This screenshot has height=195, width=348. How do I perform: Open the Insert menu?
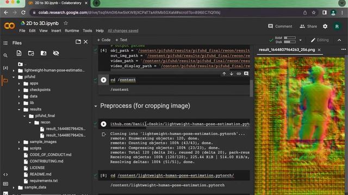(x=56, y=31)
